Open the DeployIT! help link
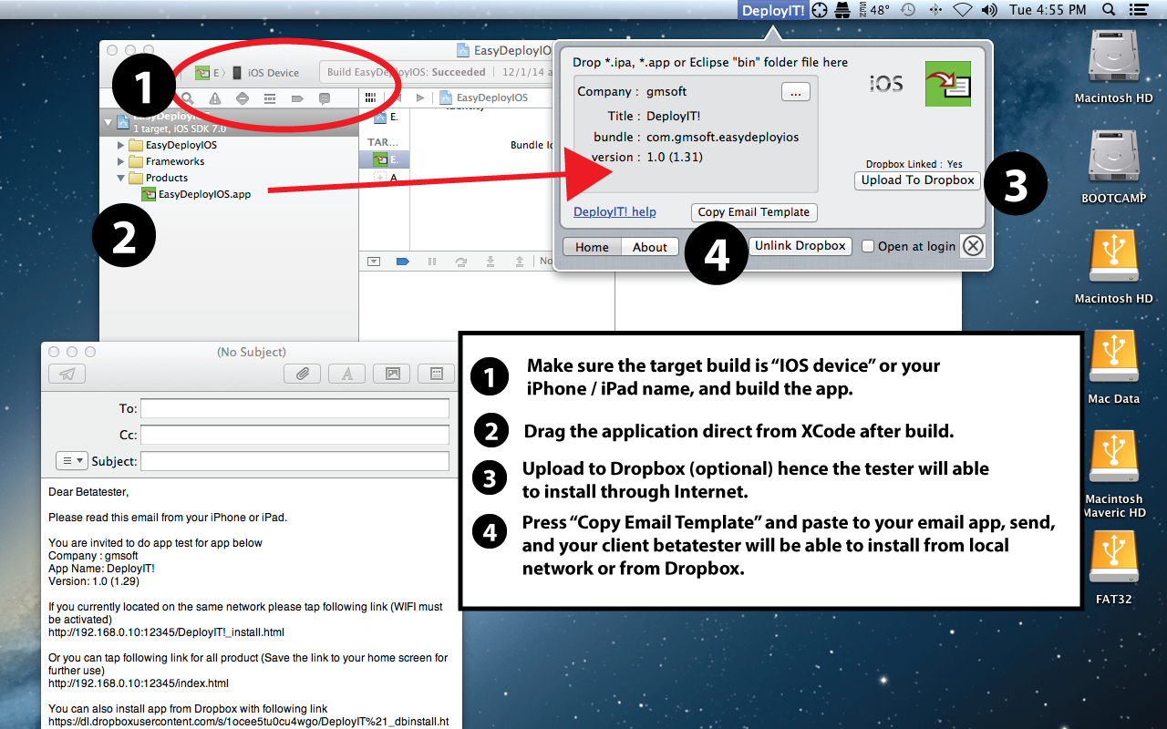Image resolution: width=1167 pixels, height=729 pixels. click(x=614, y=211)
